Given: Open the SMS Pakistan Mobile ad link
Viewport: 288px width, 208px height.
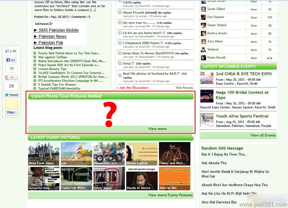Looking at the screenshot, I should click(56, 30).
